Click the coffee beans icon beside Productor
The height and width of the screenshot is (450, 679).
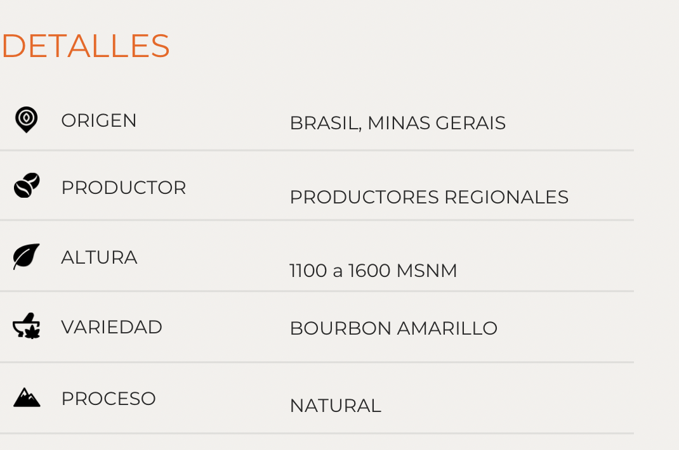[x=27, y=186]
